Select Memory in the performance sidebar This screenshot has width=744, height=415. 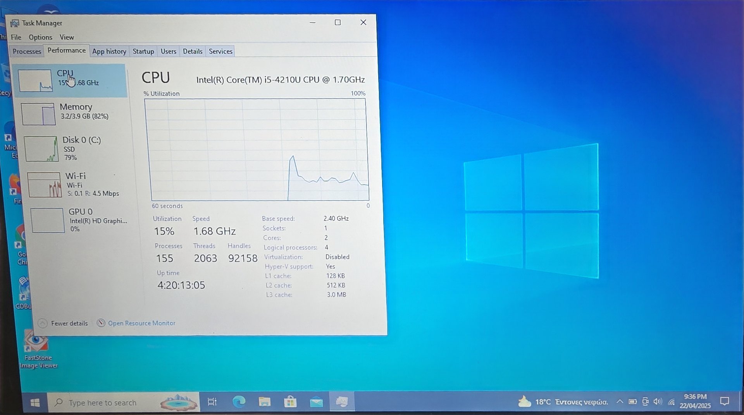(73, 113)
